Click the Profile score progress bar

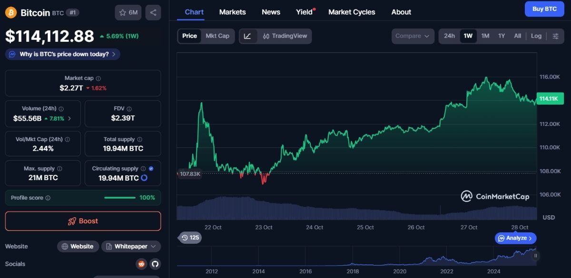(120, 198)
